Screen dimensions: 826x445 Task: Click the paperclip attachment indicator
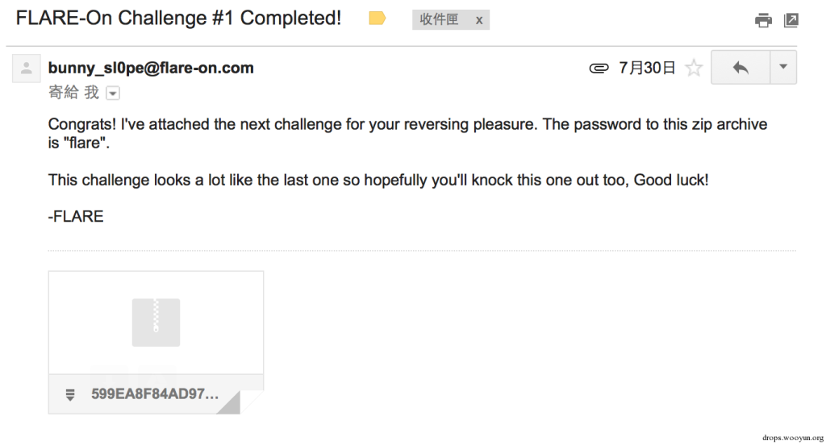[599, 69]
